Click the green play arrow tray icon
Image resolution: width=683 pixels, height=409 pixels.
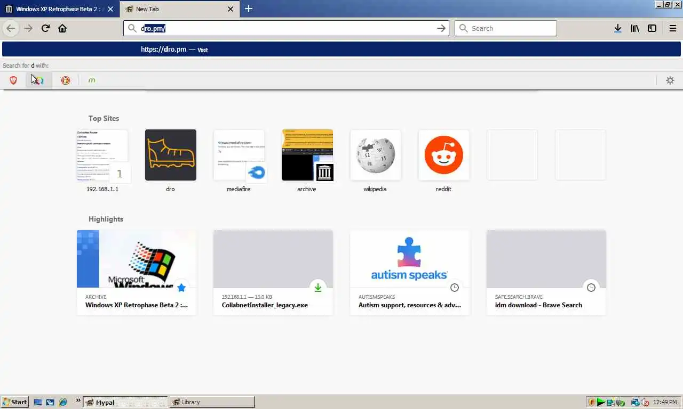pyautogui.click(x=601, y=402)
